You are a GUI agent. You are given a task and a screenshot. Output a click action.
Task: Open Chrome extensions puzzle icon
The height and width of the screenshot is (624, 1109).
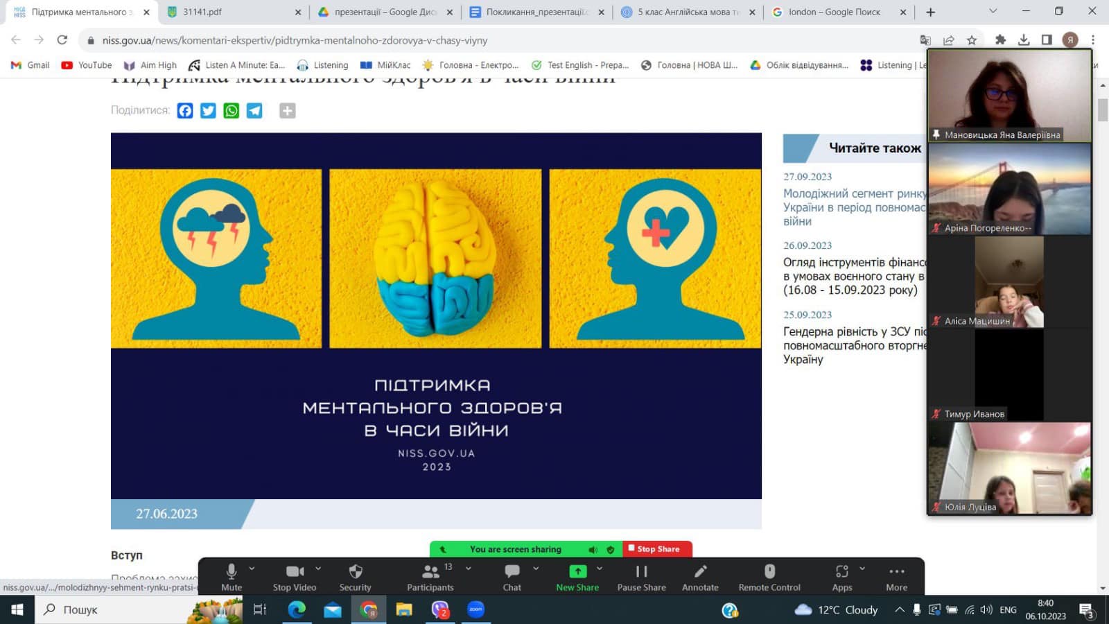coord(1000,40)
